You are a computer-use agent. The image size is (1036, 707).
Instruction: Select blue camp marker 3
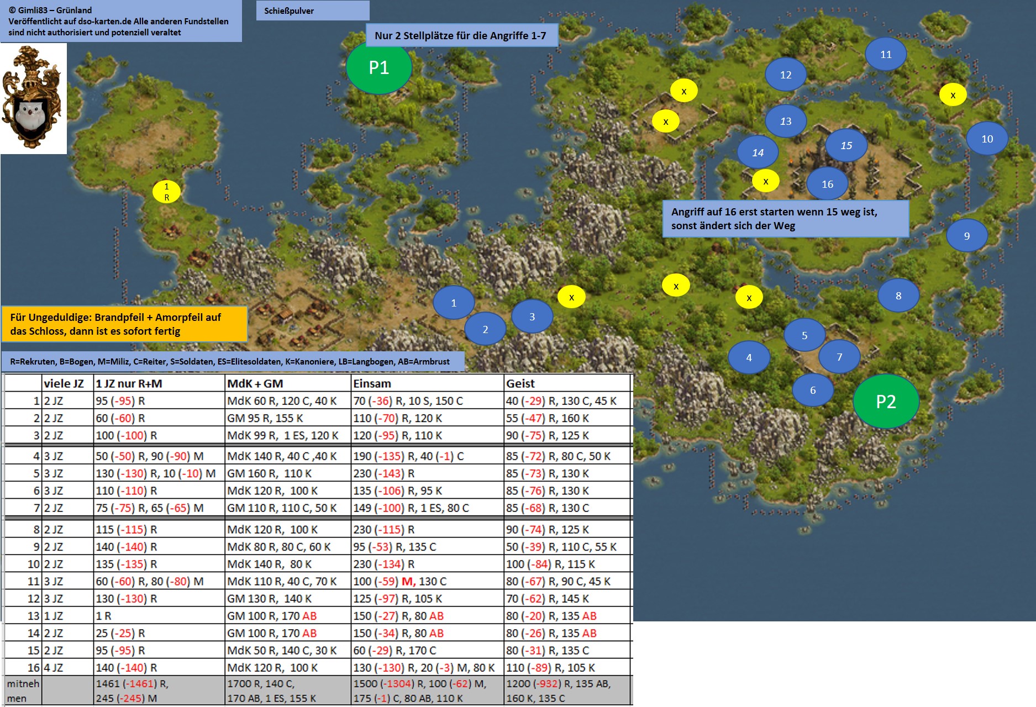[532, 316]
